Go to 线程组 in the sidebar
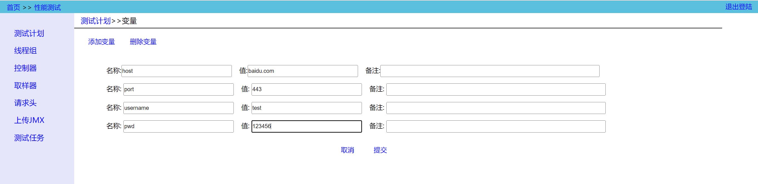Image resolution: width=758 pixels, height=184 pixels. point(25,51)
